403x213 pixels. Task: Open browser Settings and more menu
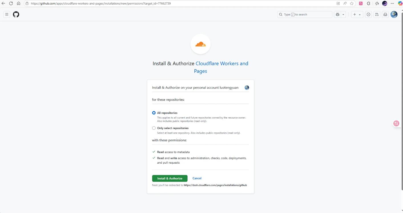392,3
